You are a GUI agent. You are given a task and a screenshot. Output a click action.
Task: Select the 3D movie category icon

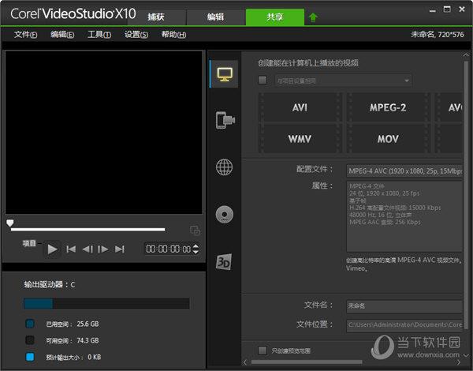(224, 261)
